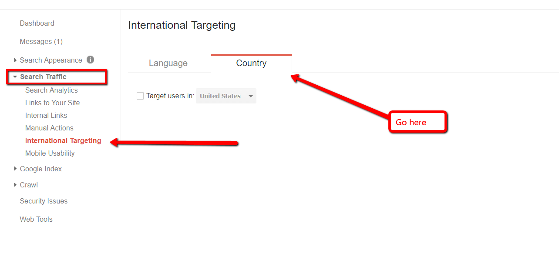The width and height of the screenshot is (559, 270).
Task: Open Messages (1)
Action: point(41,41)
